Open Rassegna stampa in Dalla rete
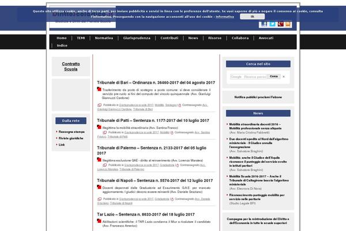Viewport: 346px width, 231px height. (72, 132)
